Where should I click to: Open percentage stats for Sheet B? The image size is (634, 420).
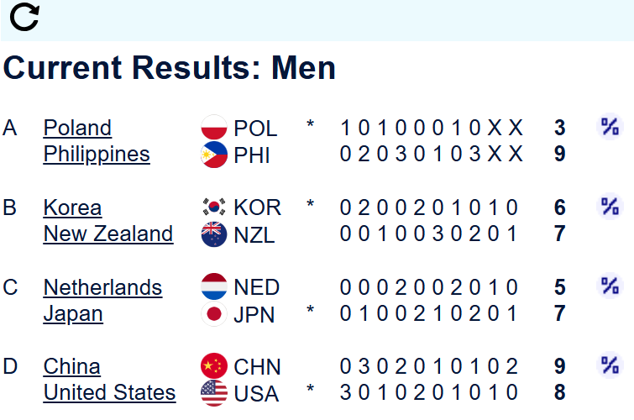610,206
